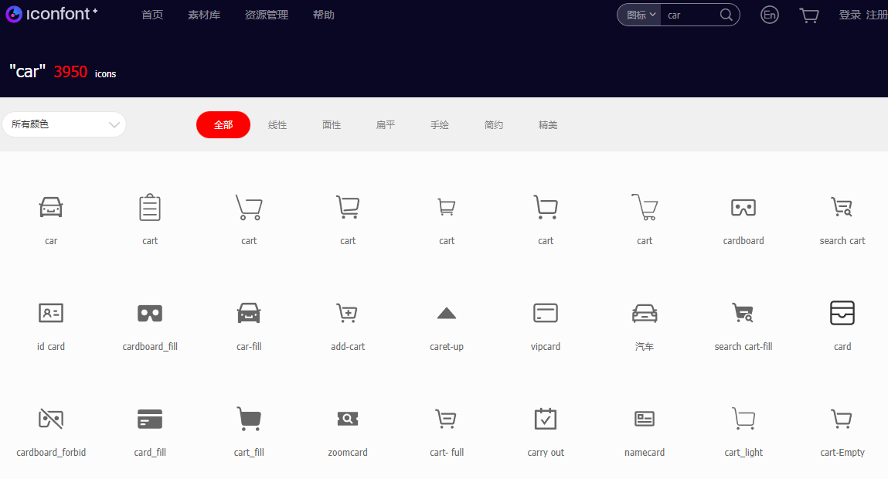Open the shopping cart in header
Viewport: 888px width, 479px height.
click(809, 15)
